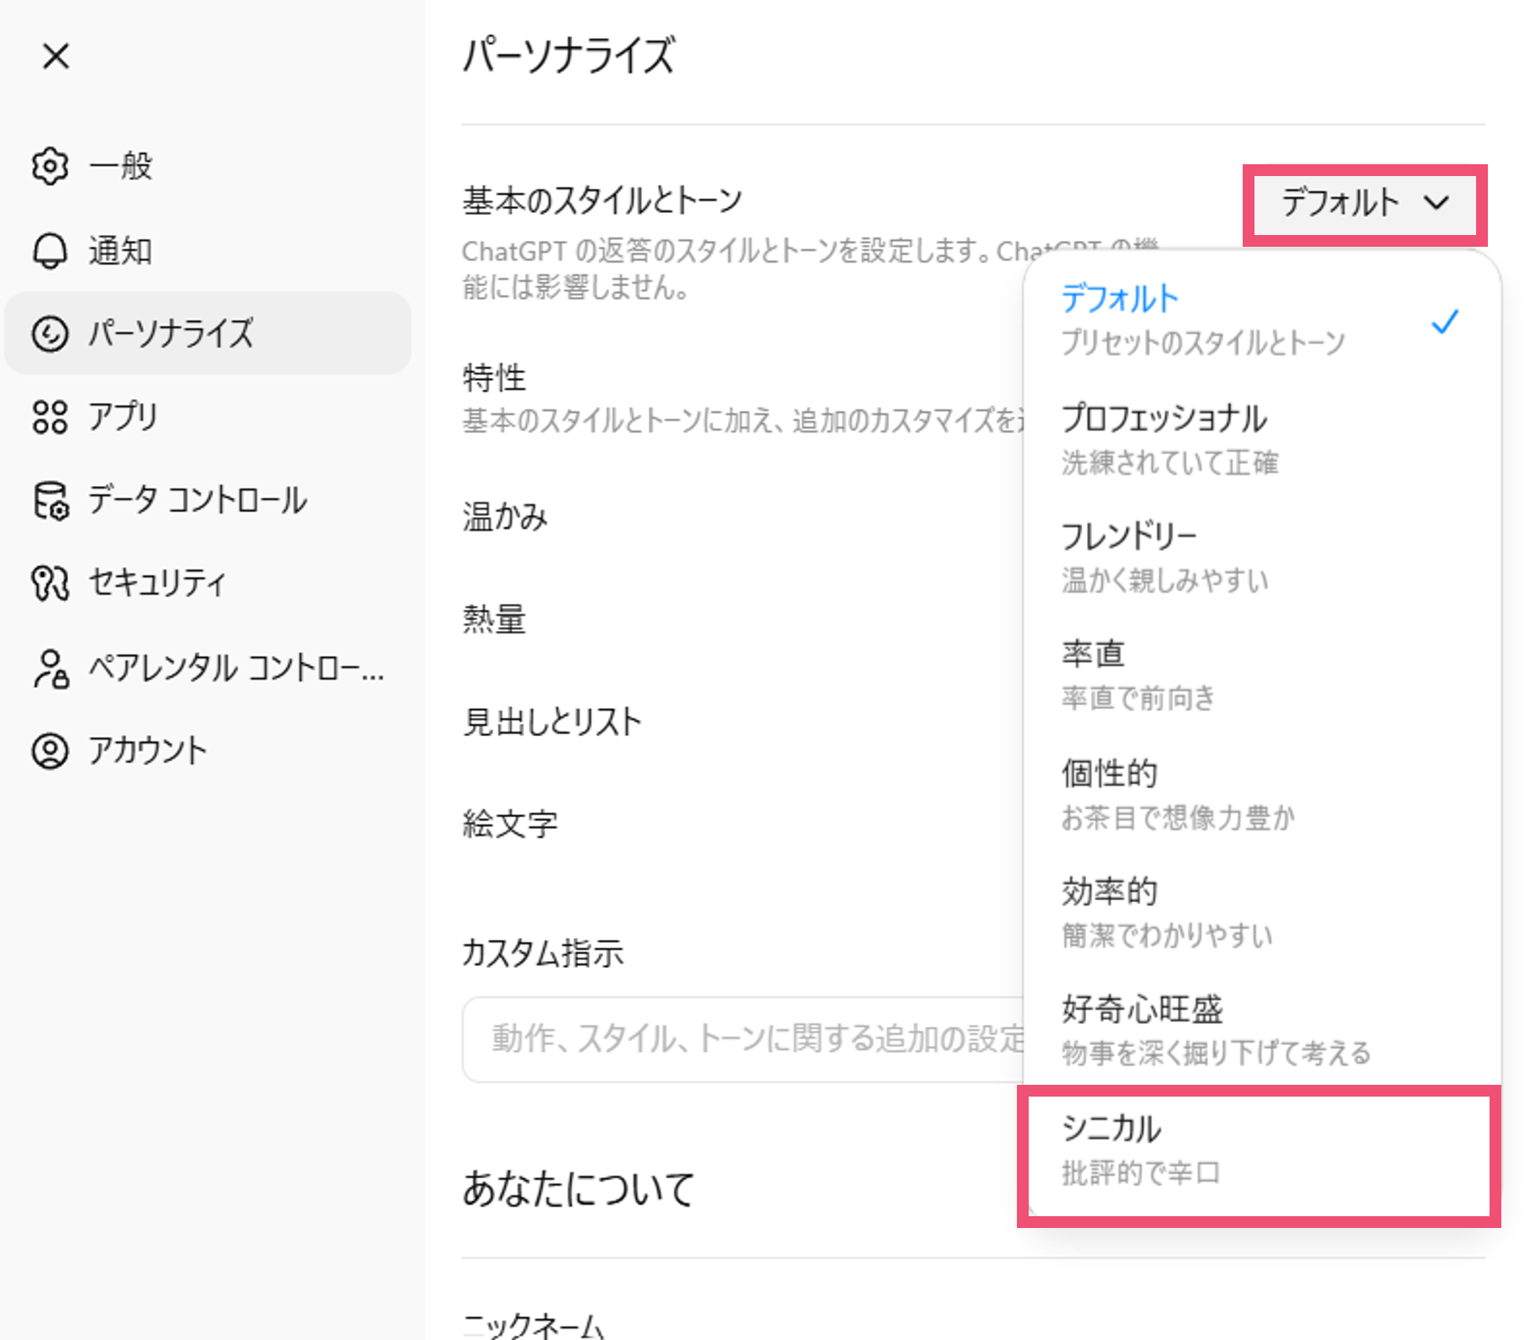Open the 通知 settings section
Viewport: 1530px width, 1340px height.
click(120, 249)
